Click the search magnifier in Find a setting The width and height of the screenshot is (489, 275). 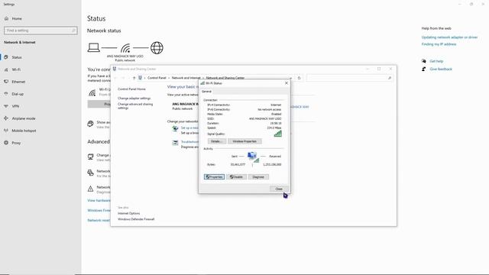click(73, 31)
